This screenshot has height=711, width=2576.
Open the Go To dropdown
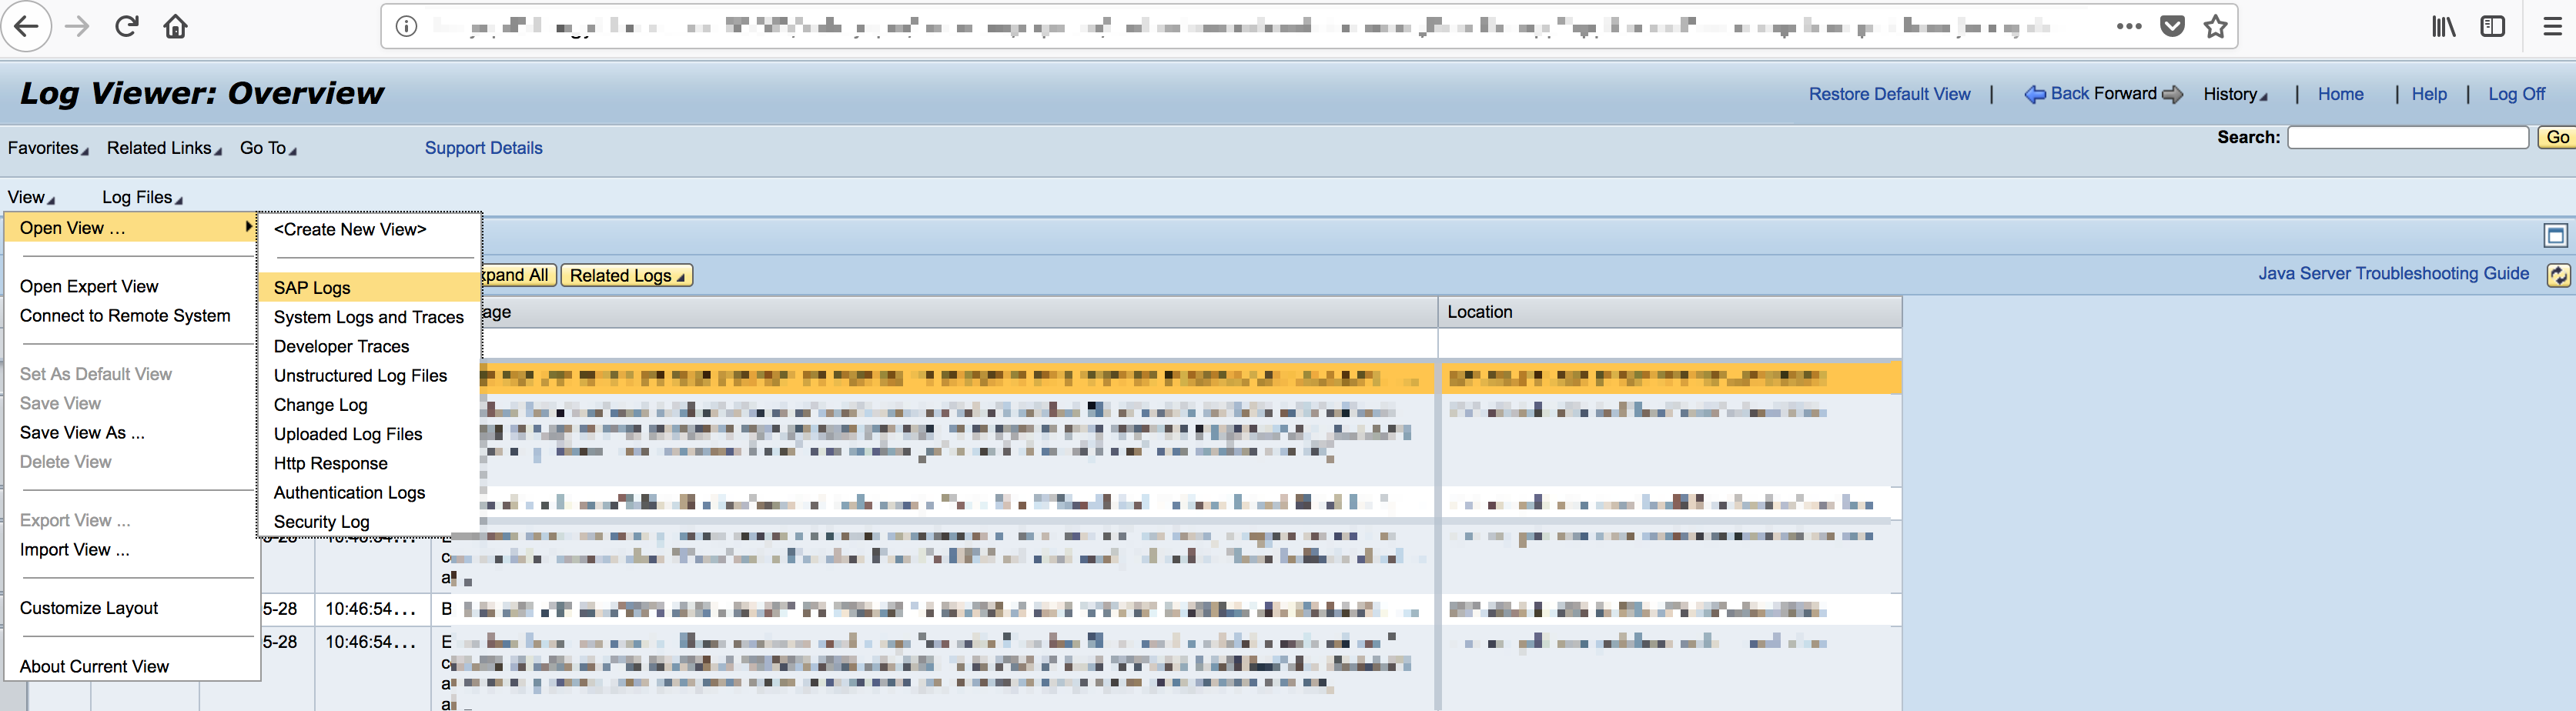[x=268, y=148]
